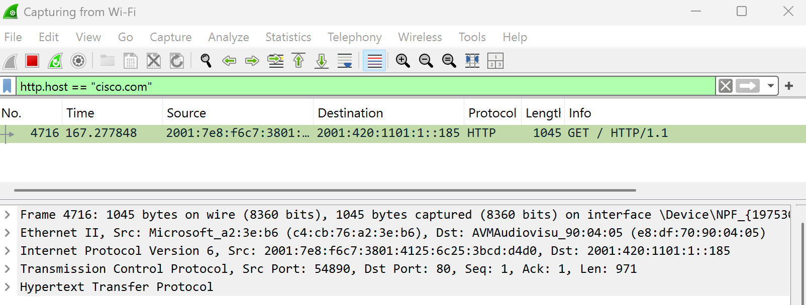The width and height of the screenshot is (806, 305).
Task: Jump to the first packet
Action: [x=298, y=61]
